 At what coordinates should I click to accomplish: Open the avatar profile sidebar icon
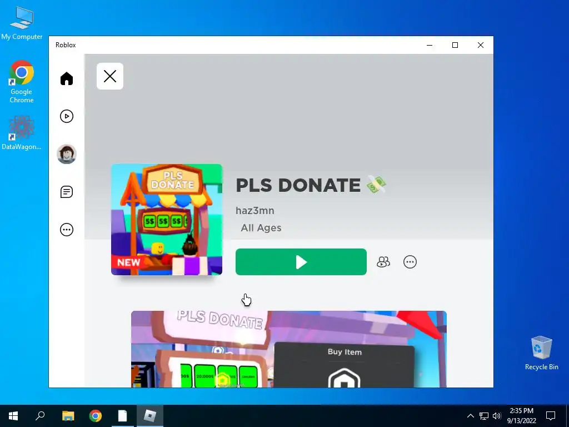[x=67, y=154]
